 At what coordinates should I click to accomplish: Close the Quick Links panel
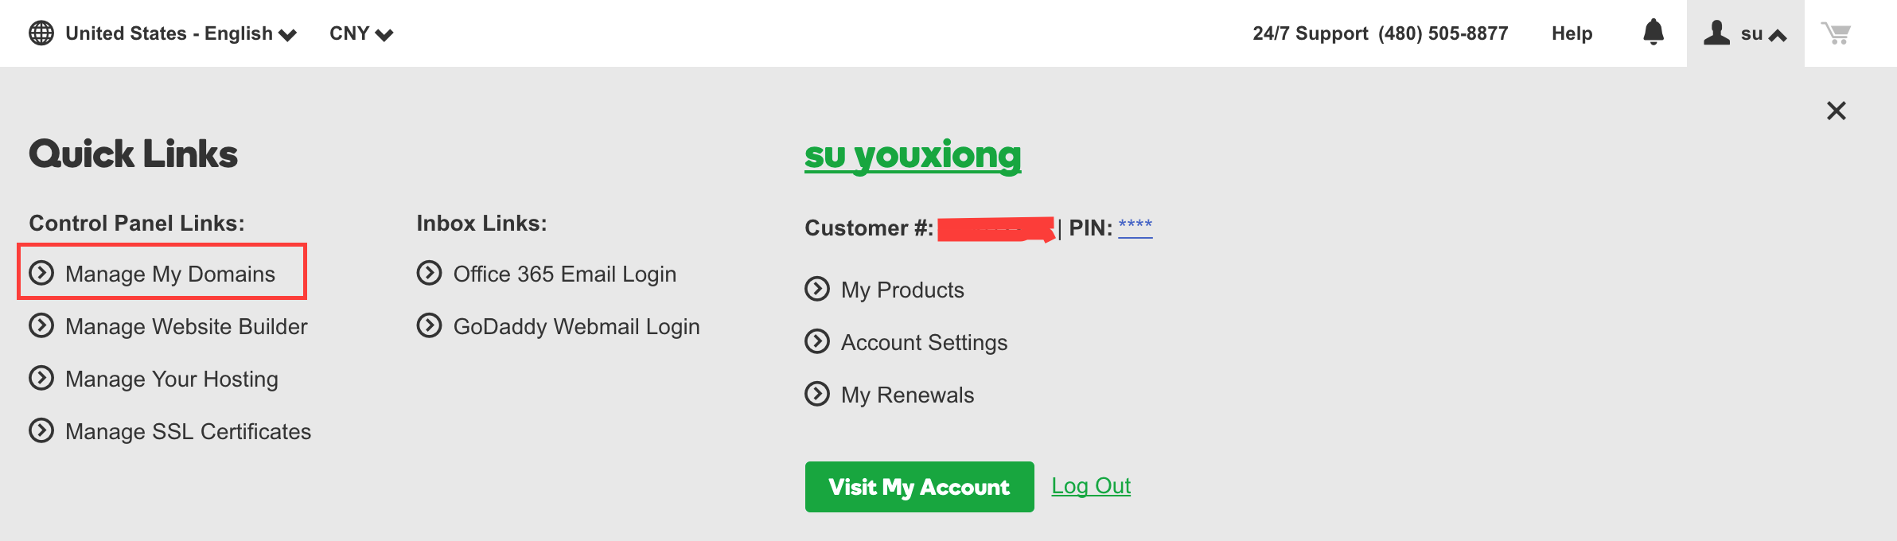pyautogui.click(x=1837, y=111)
